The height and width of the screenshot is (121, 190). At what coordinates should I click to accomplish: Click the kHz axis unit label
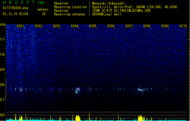3,25
